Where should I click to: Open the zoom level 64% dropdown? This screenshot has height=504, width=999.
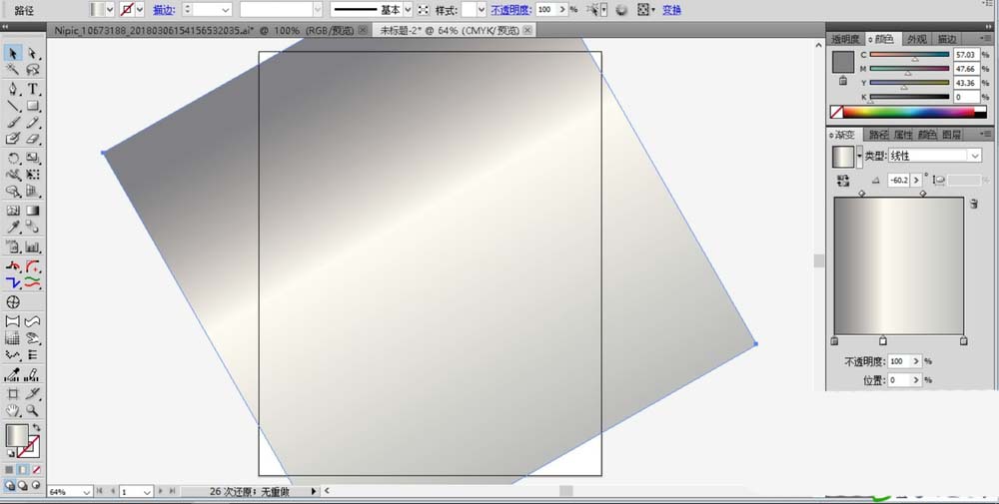(87, 492)
